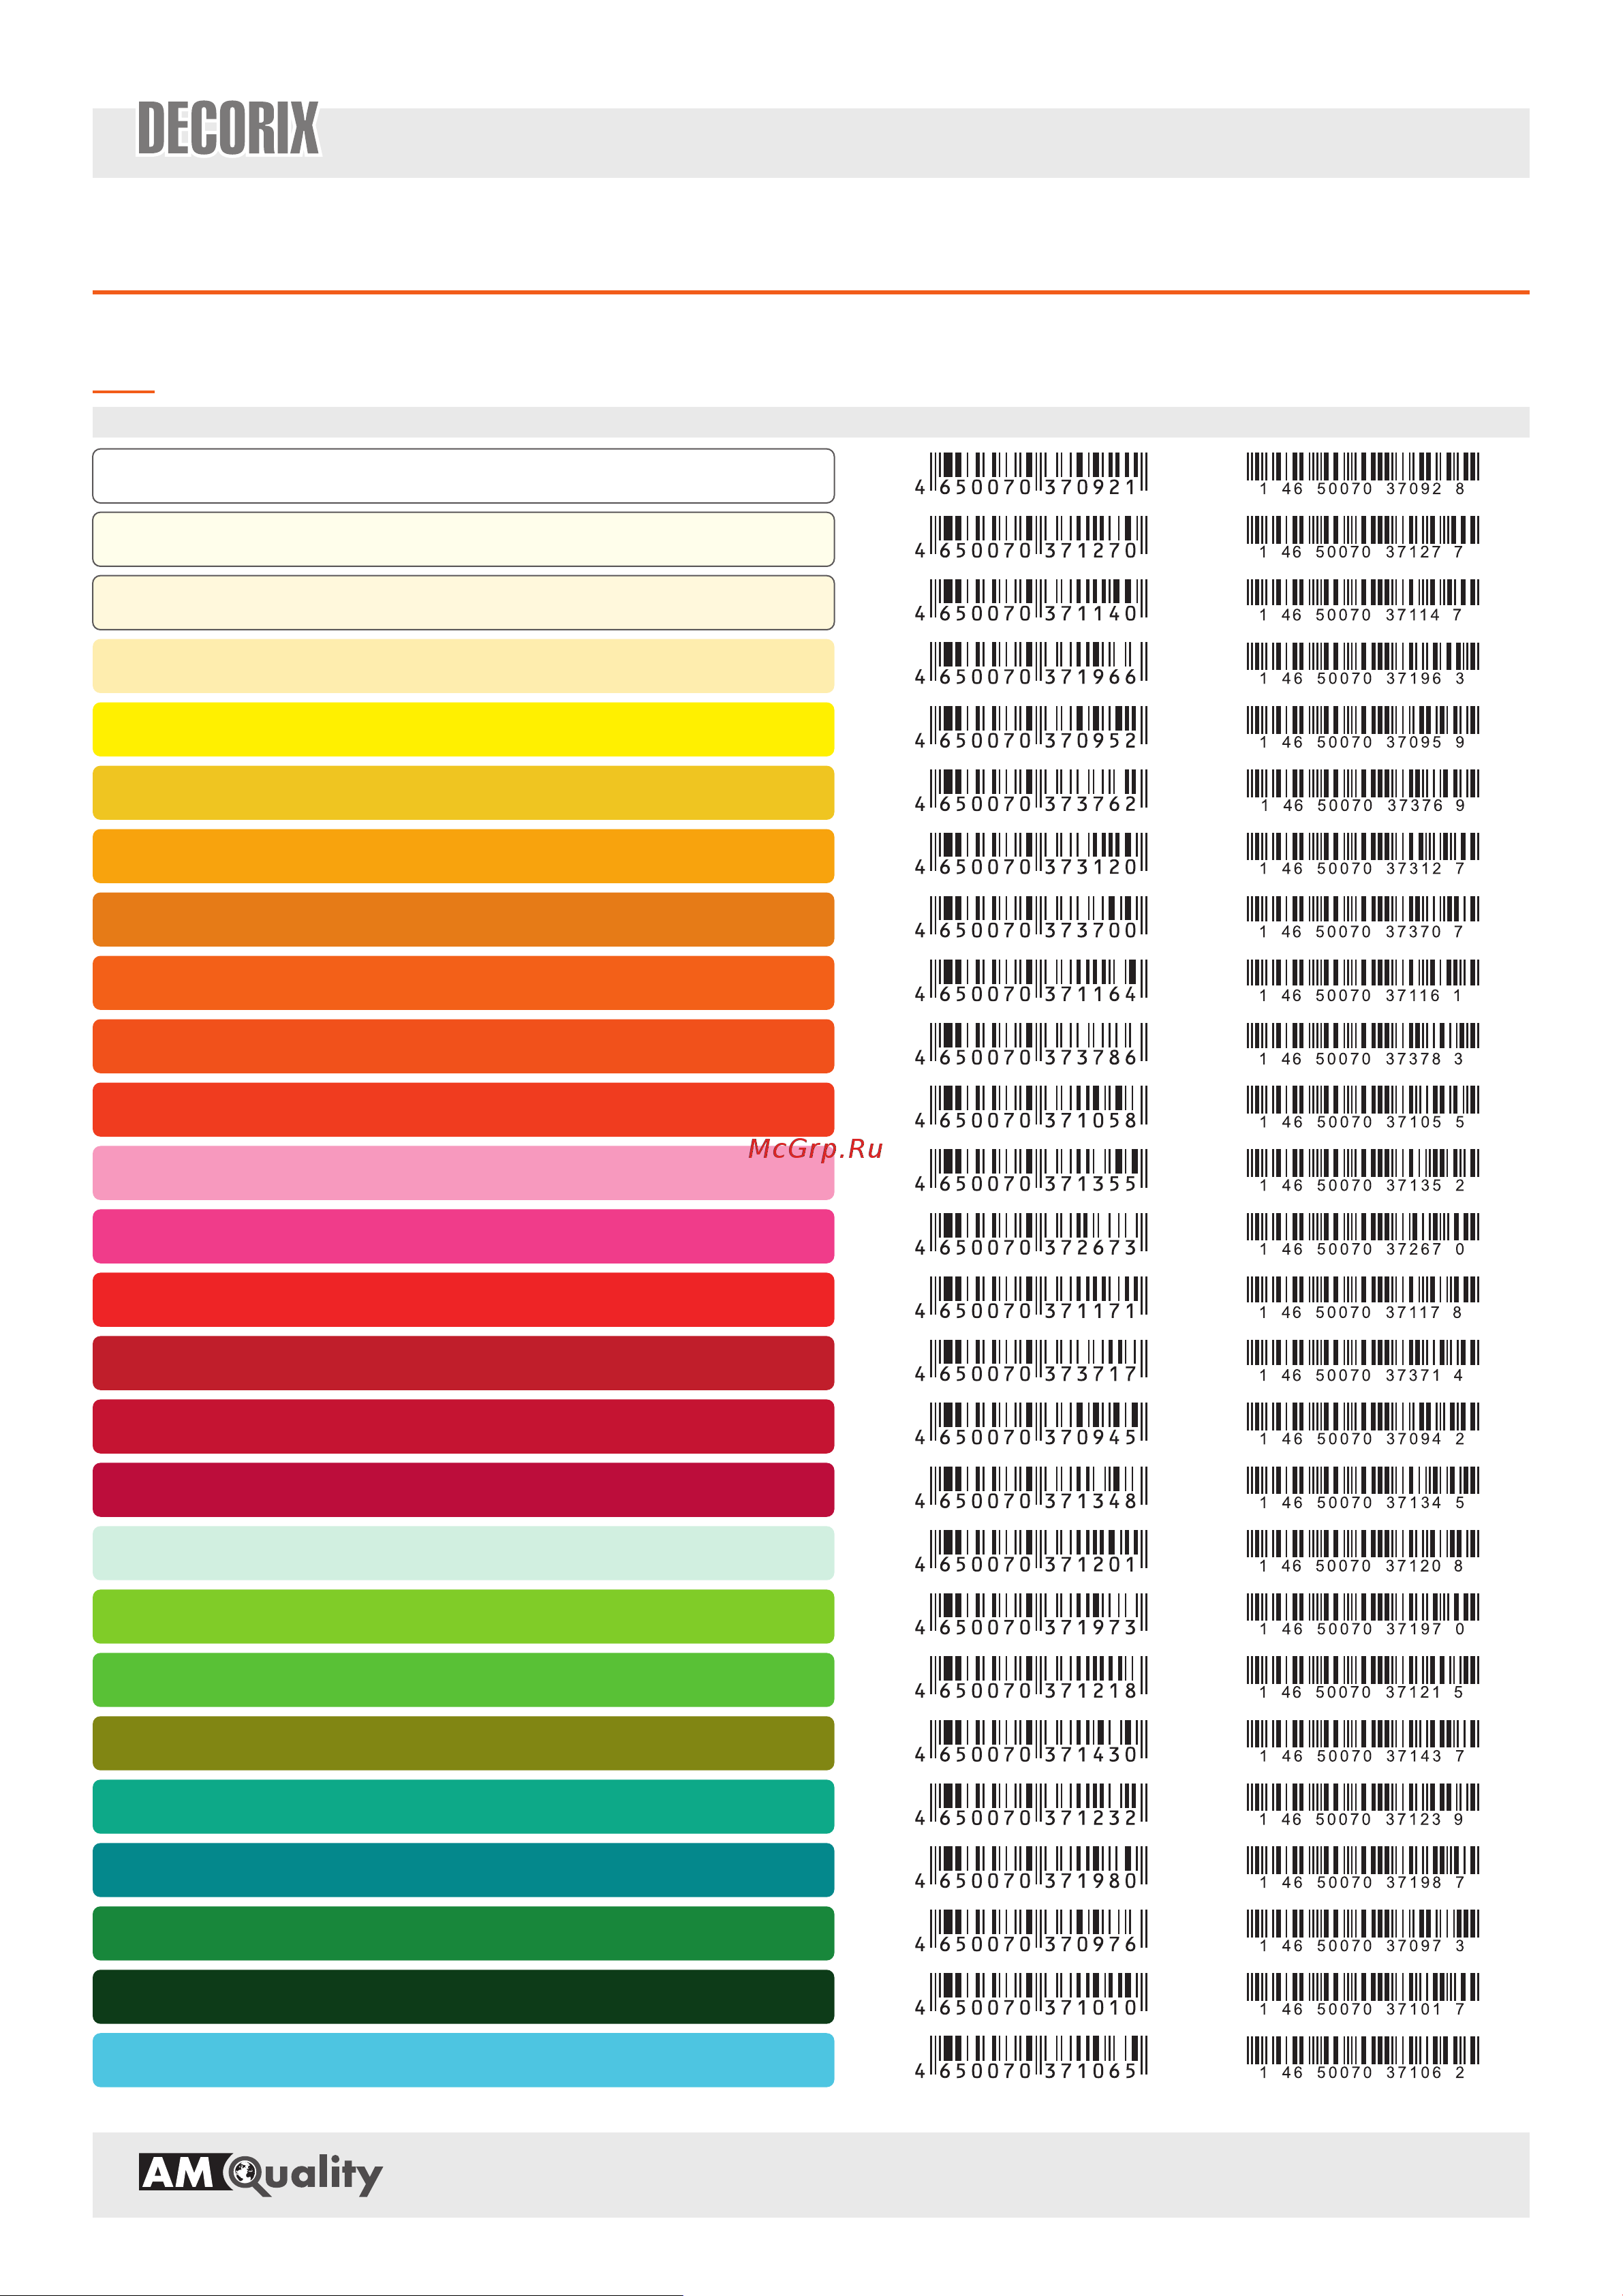
Task: Click the carton barcode 1 46 50070 37101 7
Action: coord(1362,1996)
